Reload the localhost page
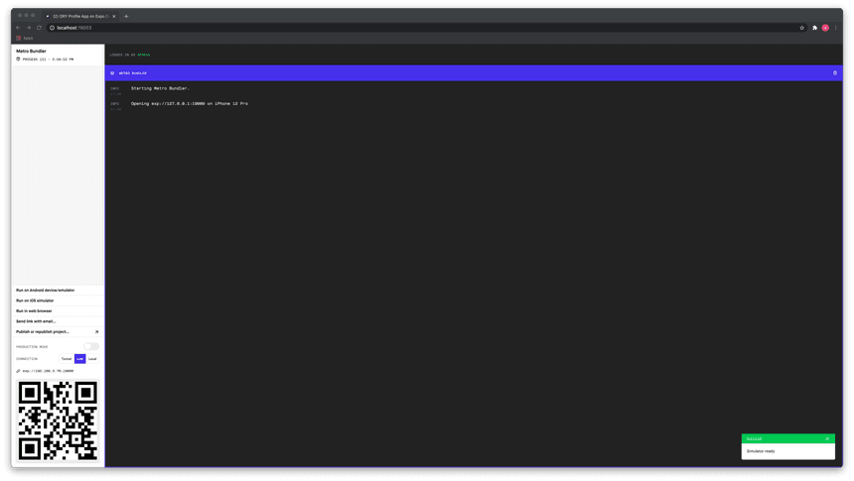Viewport: 854px width, 481px height. click(39, 28)
